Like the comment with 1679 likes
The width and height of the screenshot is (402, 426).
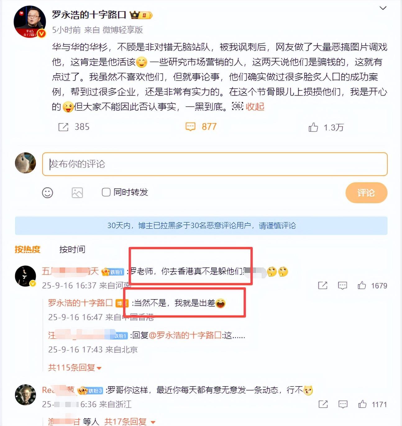(x=362, y=285)
